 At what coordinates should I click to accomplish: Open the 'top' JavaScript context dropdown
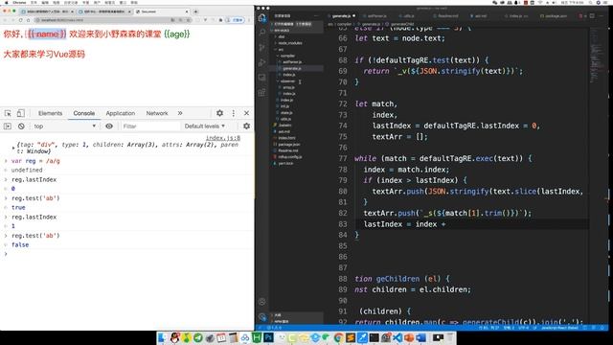[x=64, y=126]
